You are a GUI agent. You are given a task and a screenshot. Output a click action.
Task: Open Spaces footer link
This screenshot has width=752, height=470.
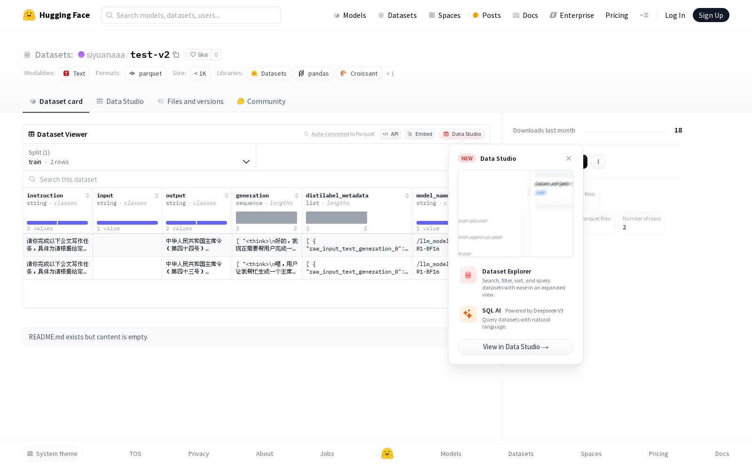click(x=591, y=454)
